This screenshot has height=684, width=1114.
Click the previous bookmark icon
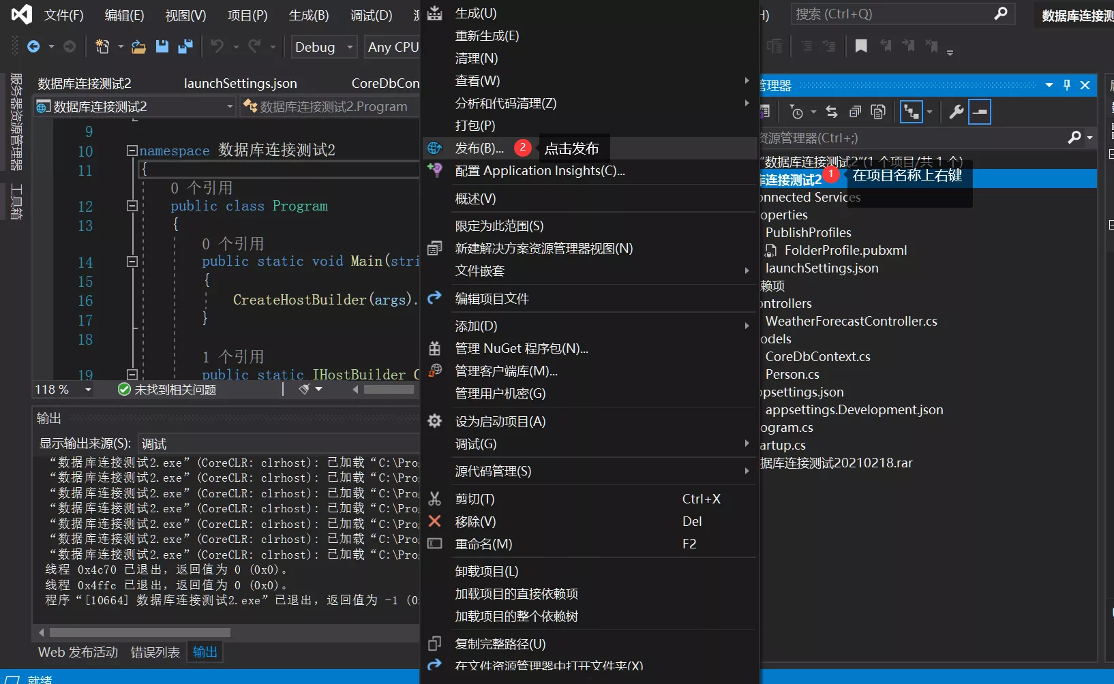point(886,46)
